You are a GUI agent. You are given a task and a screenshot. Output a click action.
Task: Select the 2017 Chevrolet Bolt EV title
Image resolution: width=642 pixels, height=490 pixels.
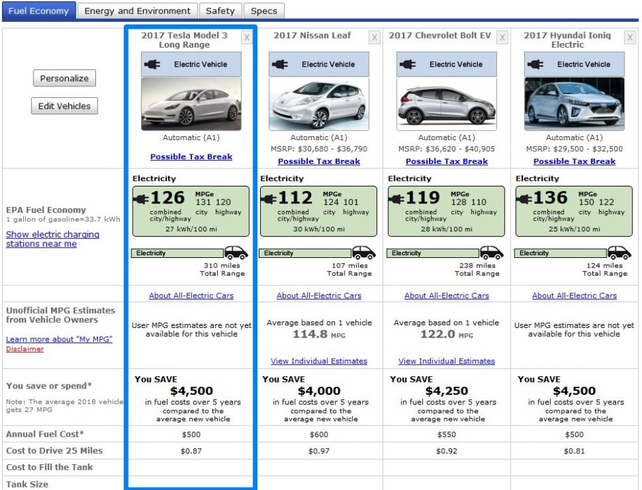440,35
